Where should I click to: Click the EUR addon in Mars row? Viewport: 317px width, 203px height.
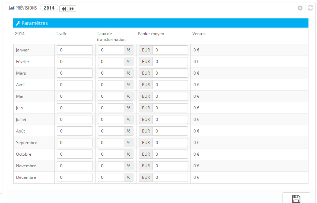(x=146, y=73)
